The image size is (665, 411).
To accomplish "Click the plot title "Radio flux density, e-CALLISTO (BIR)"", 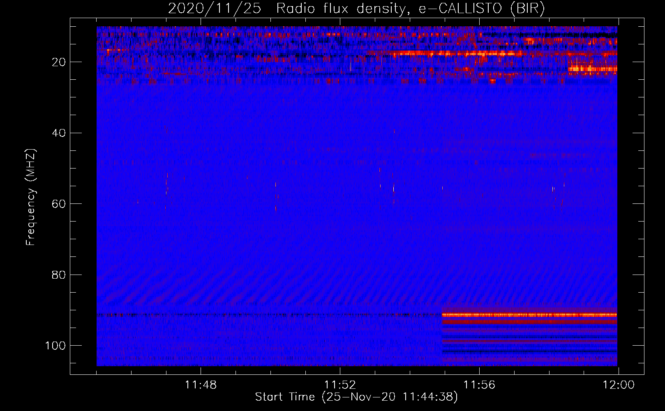I will (x=410, y=9).
